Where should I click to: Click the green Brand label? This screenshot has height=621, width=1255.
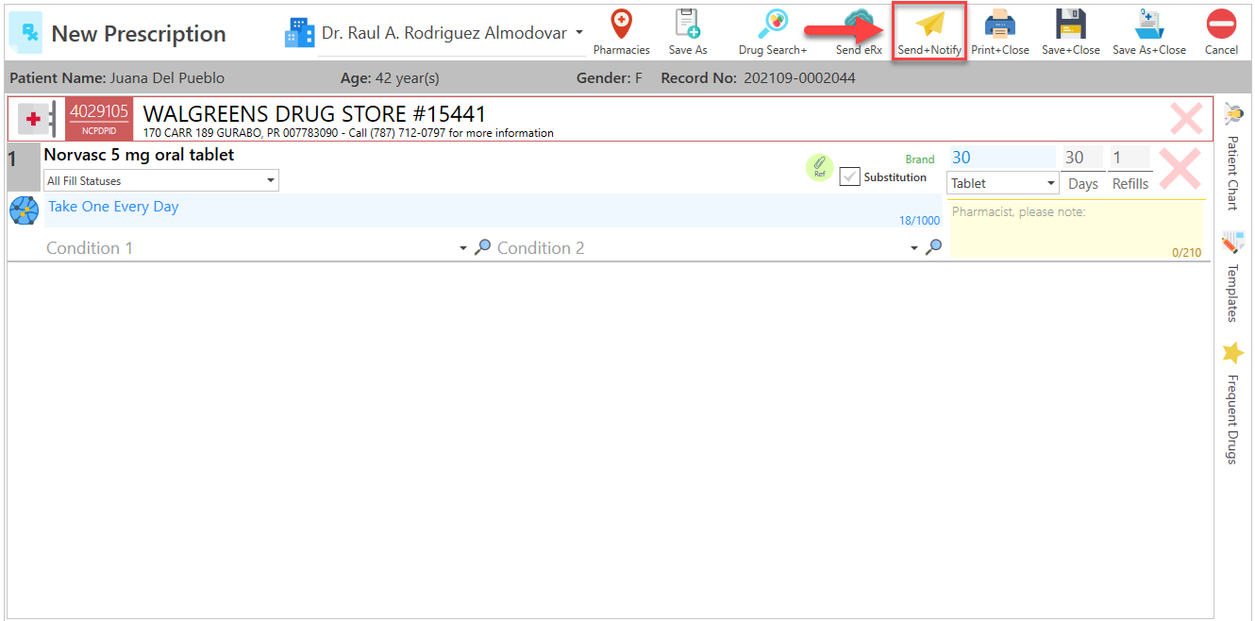tap(919, 159)
